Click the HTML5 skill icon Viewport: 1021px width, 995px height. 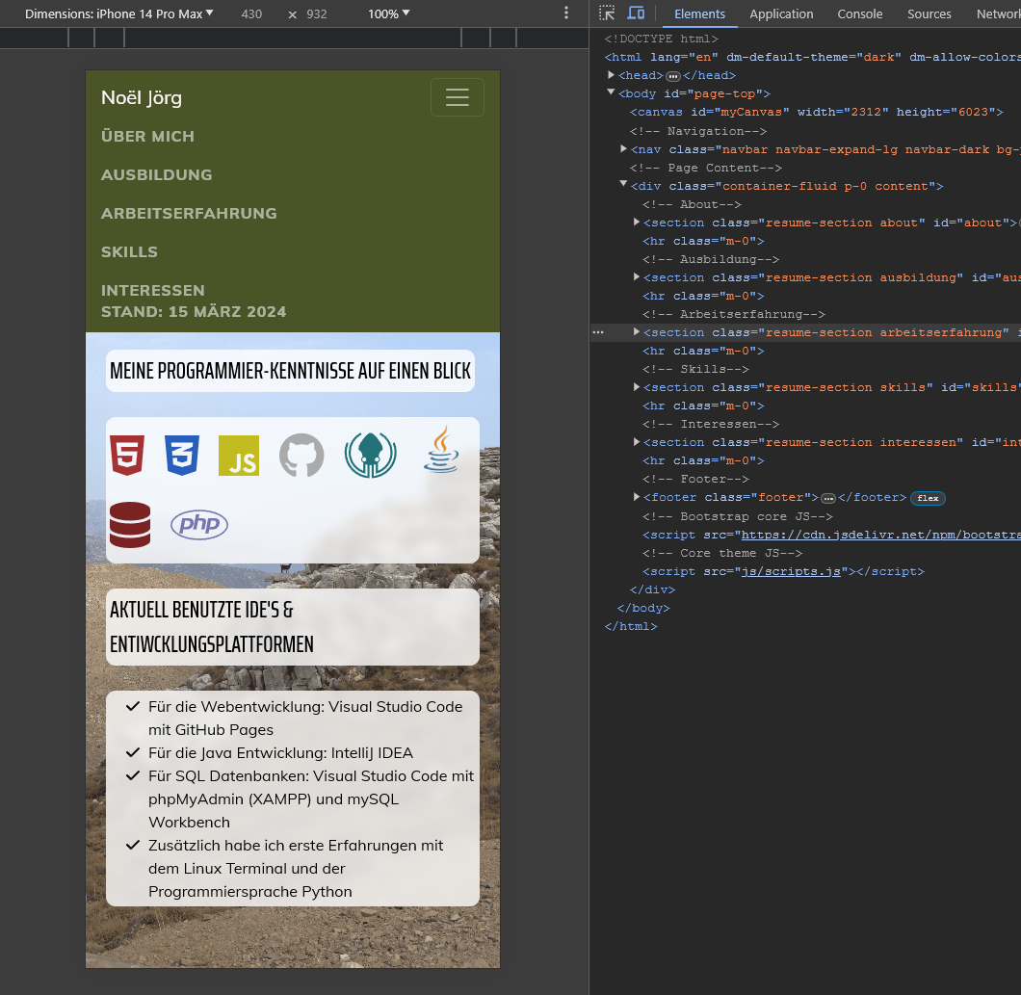pos(127,456)
